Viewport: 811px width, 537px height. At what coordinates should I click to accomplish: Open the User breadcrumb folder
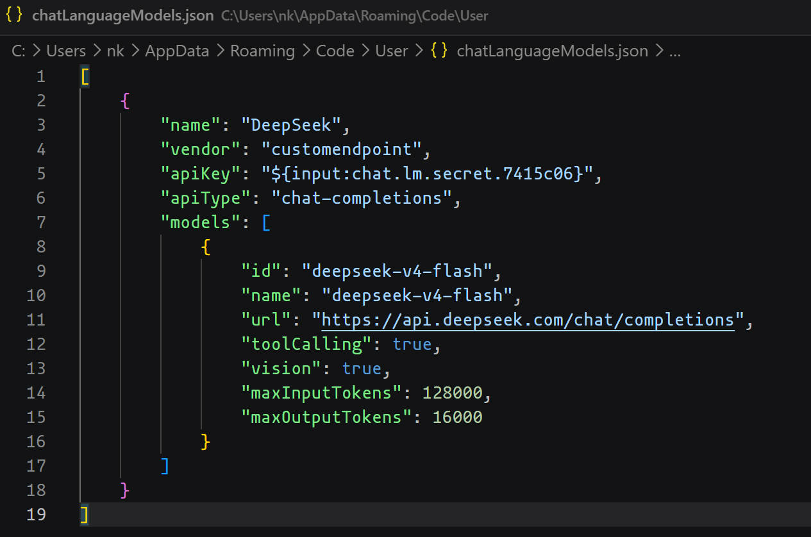coord(392,51)
